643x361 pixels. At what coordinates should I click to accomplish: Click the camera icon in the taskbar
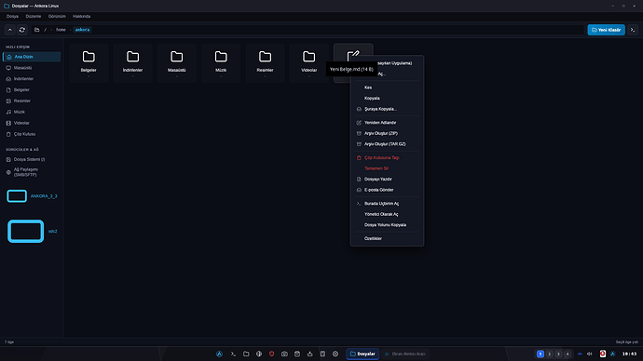[x=284, y=354]
